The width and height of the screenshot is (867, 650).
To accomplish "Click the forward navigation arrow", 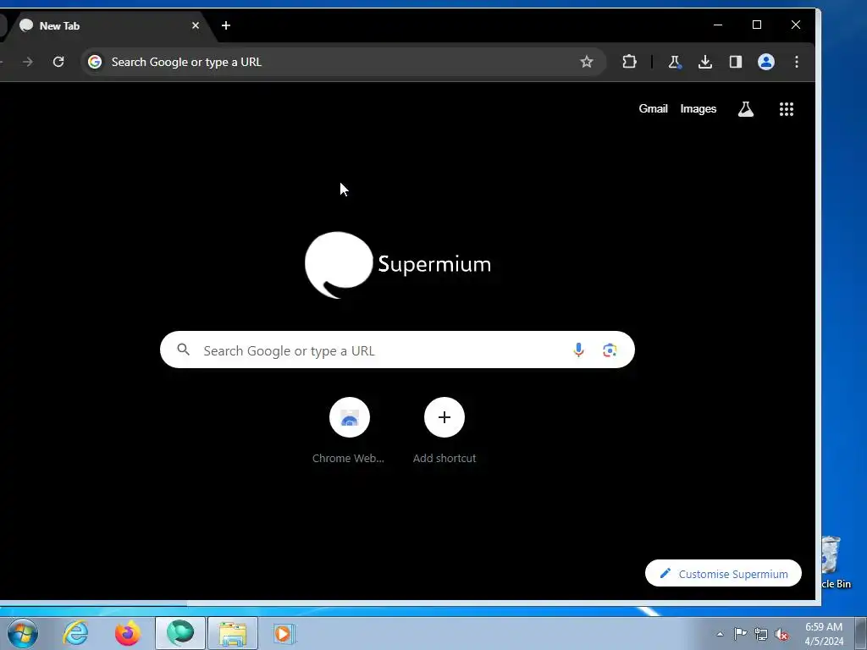I will (27, 62).
